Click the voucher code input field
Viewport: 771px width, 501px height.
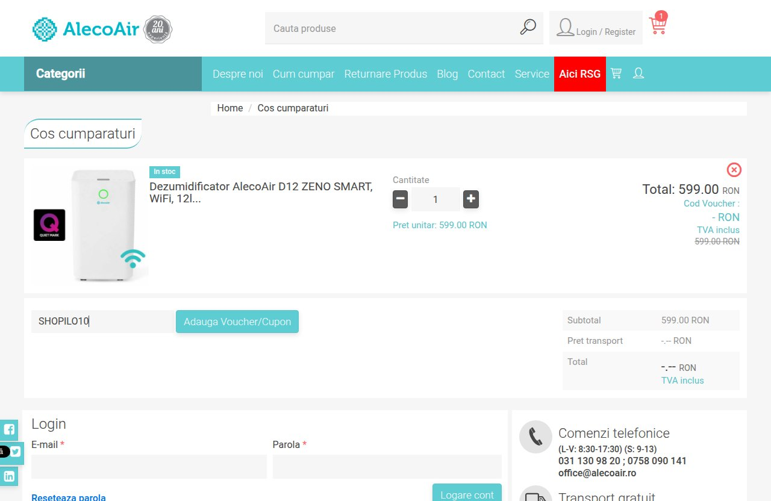tap(104, 322)
